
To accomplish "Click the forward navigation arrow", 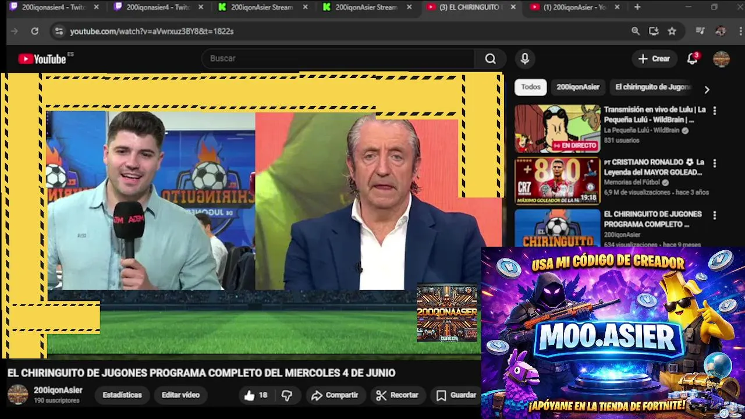I will (15, 31).
